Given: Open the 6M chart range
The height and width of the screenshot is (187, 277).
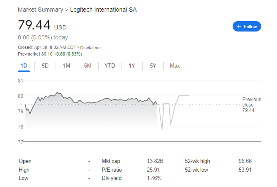Looking at the screenshot, I should [x=87, y=66].
